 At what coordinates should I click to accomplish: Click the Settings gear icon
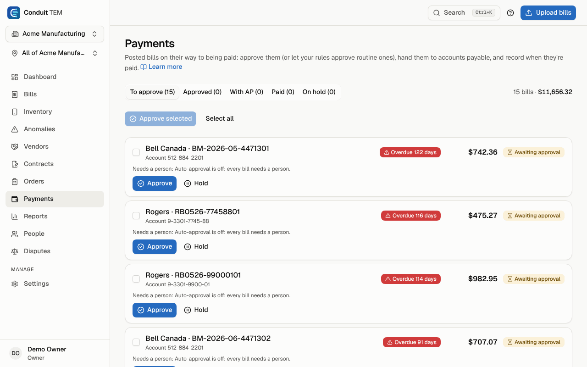pos(15,284)
